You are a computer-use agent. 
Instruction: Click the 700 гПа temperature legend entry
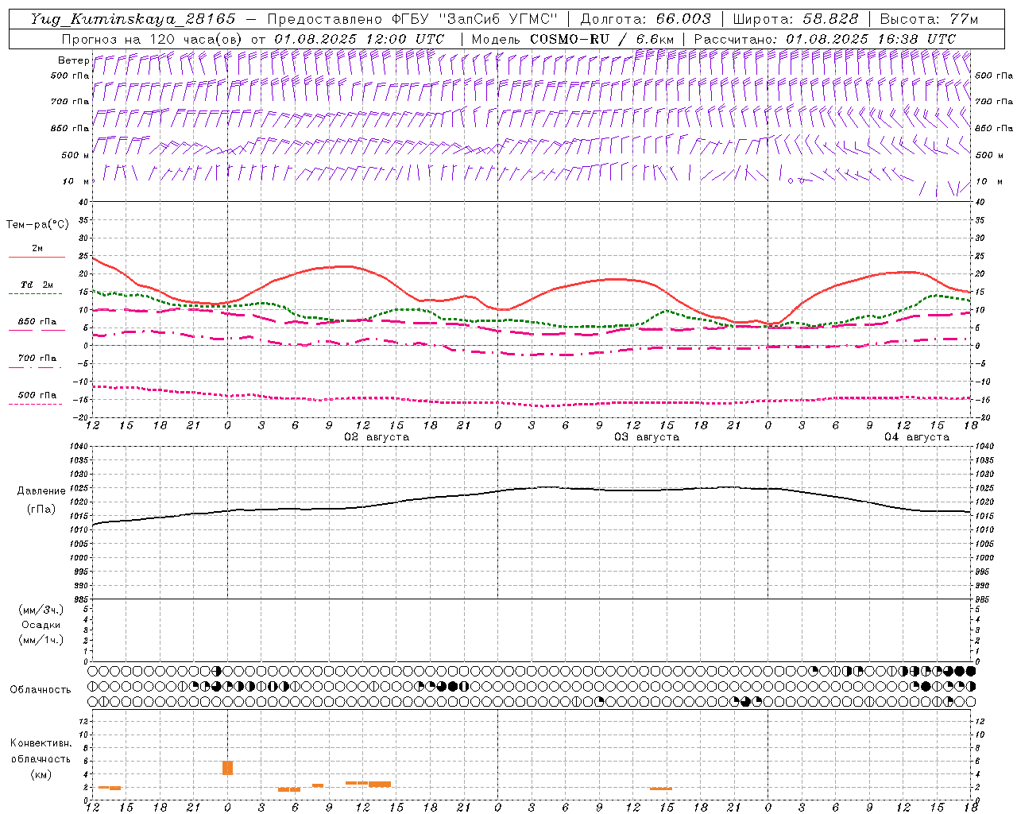coord(37,359)
